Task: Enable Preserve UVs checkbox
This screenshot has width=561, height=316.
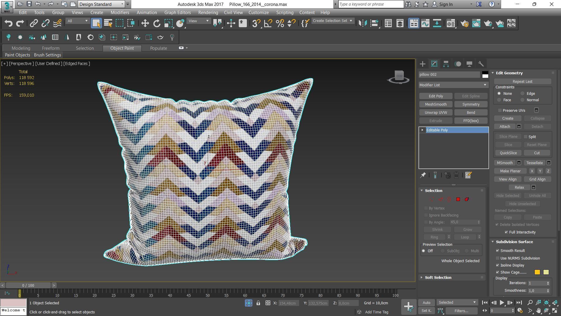Action: pos(500,111)
